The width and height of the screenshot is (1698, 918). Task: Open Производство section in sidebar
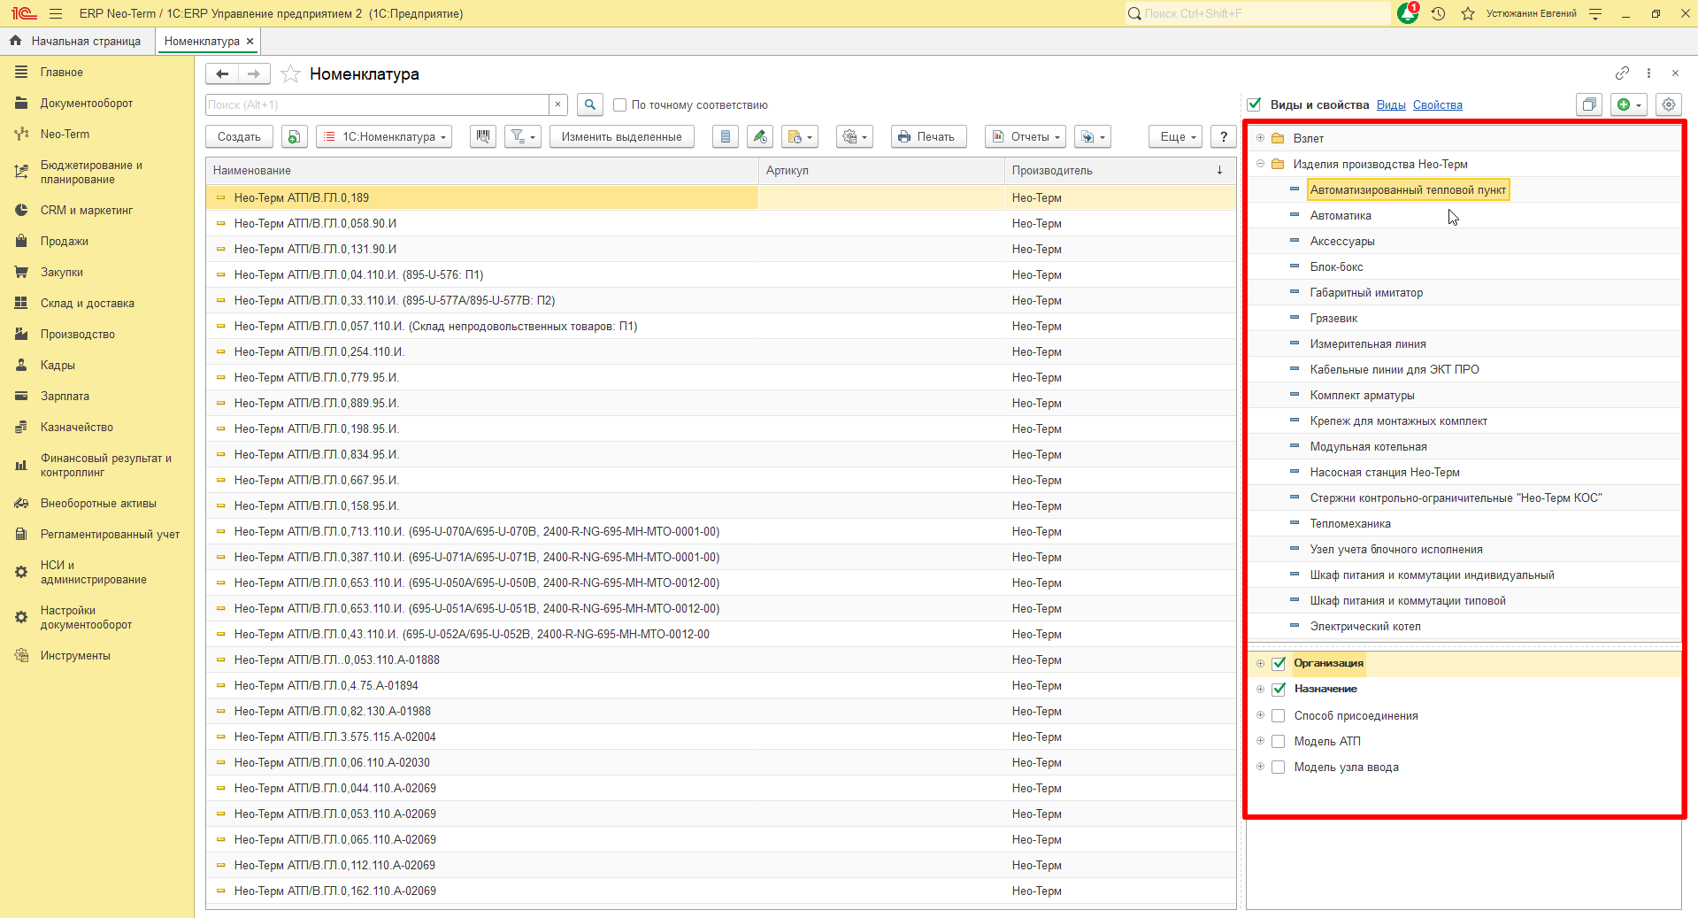(77, 335)
